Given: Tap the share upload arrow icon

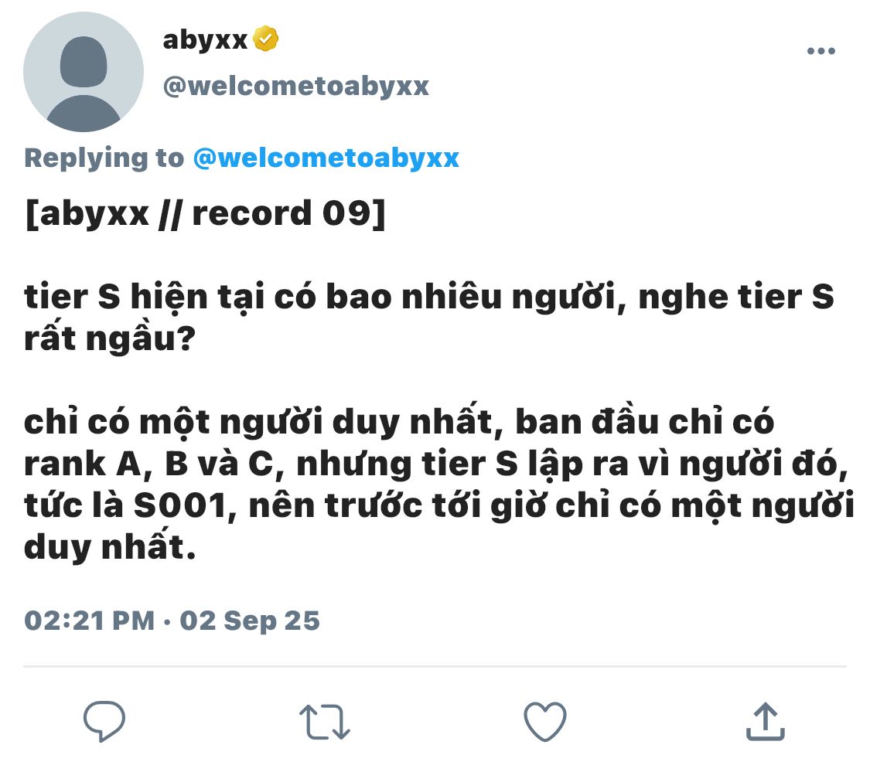Looking at the screenshot, I should click(765, 721).
